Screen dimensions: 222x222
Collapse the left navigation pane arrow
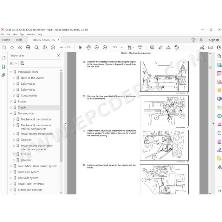coord(66,123)
